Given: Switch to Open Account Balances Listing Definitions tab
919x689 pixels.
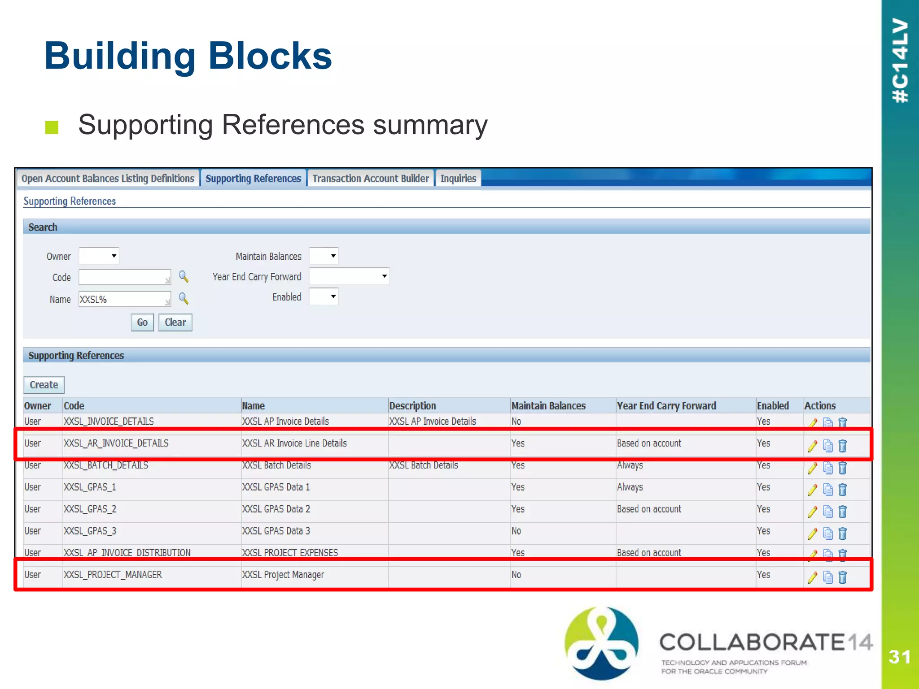Looking at the screenshot, I should pyautogui.click(x=108, y=179).
